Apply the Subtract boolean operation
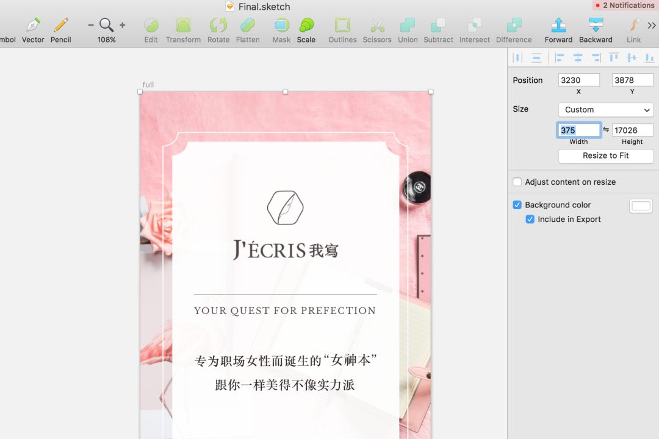659x439 pixels. pos(438,30)
